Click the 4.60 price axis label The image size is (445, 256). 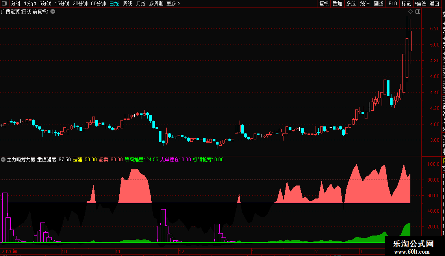pyautogui.click(x=434, y=76)
